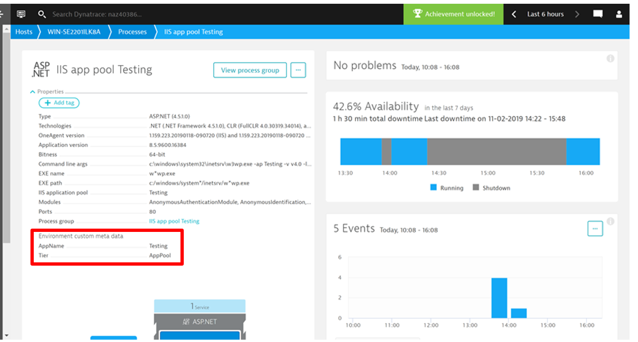Toggle Shutdown legend swatch

pos(476,187)
